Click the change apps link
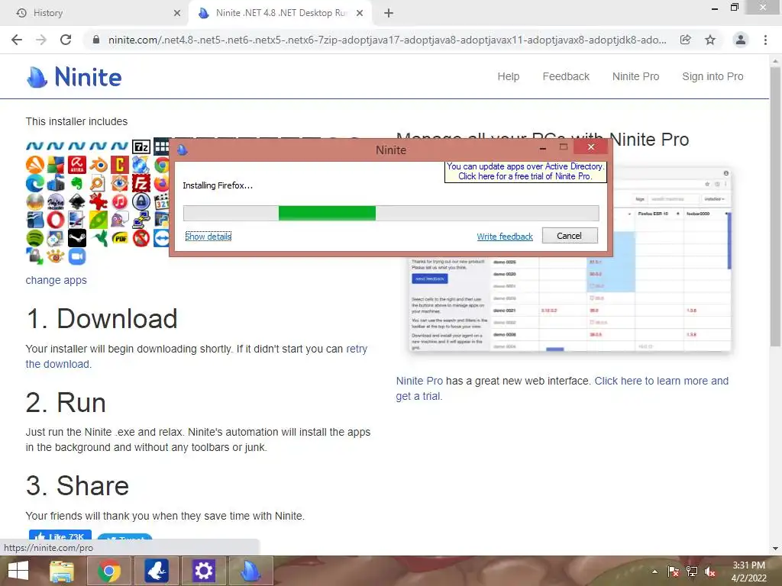 click(57, 280)
